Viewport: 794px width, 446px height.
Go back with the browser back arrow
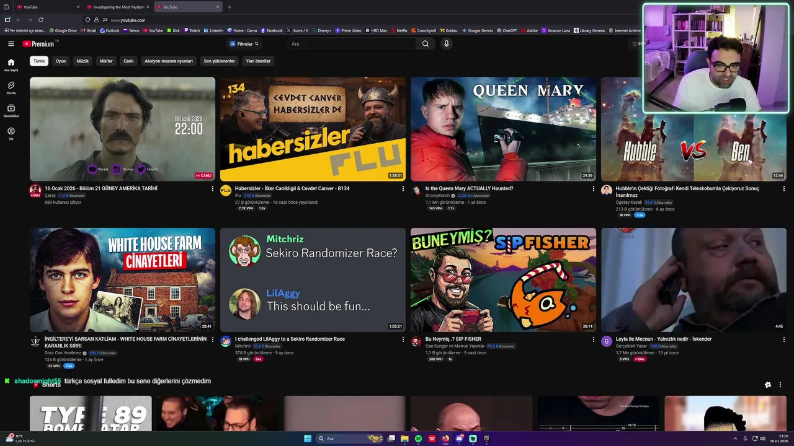click(x=19, y=20)
